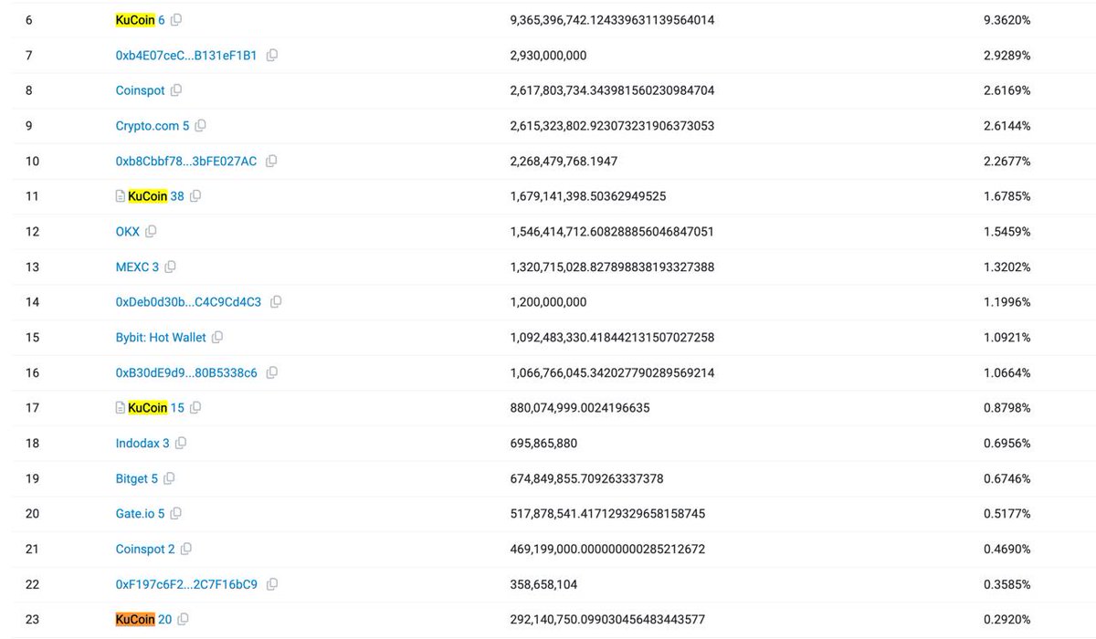The image size is (1096, 639).
Task: Copy address 0xDeb0d30b...C4C9Cd4C3
Action: (x=276, y=302)
